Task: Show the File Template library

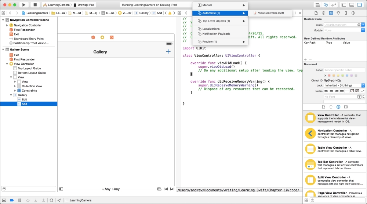Action: click(323, 107)
